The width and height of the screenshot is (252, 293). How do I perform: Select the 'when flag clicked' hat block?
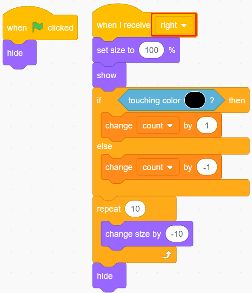[40, 28]
